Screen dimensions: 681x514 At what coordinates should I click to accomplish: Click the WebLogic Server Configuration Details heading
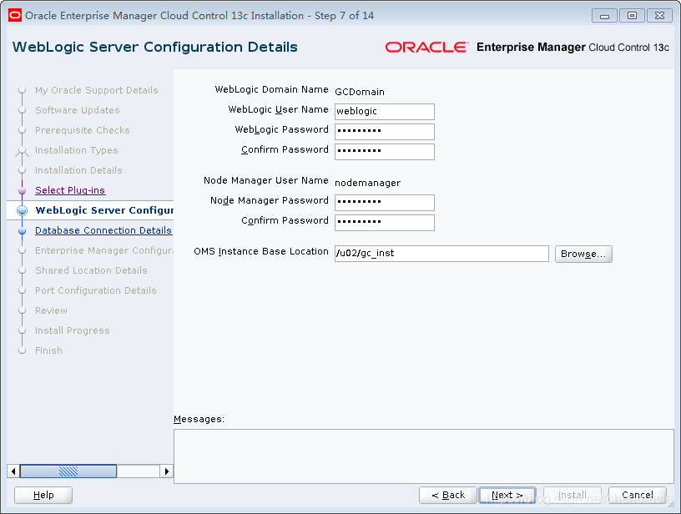click(155, 47)
